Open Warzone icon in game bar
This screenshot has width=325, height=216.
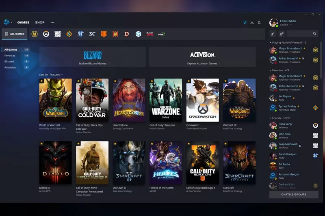[x=58, y=34]
